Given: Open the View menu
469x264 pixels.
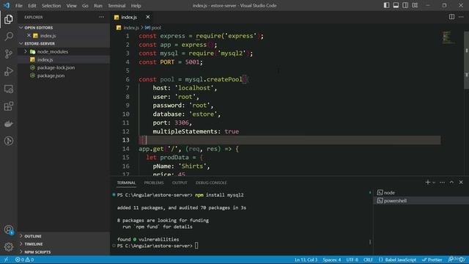Looking at the screenshot, I should pyautogui.click(x=72, y=5).
